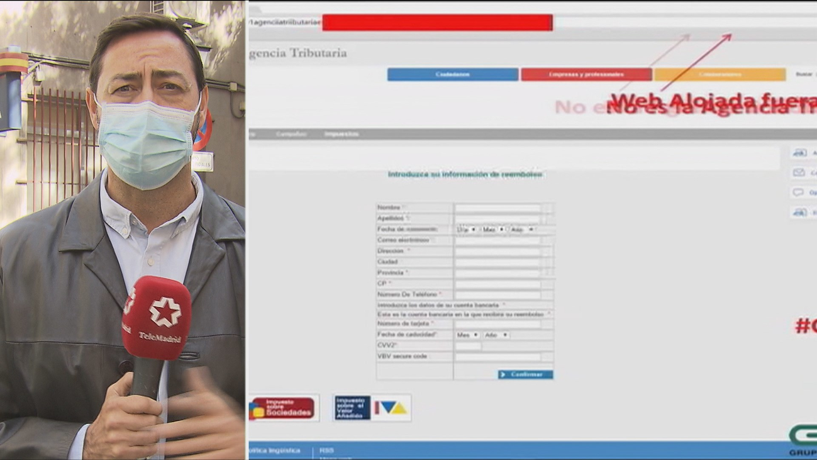The width and height of the screenshot is (817, 460).
Task: Click the envelope icon in right sidebar
Action: [x=799, y=172]
